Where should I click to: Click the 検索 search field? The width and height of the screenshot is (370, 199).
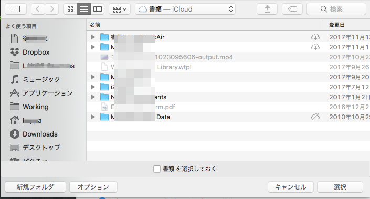click(x=336, y=9)
